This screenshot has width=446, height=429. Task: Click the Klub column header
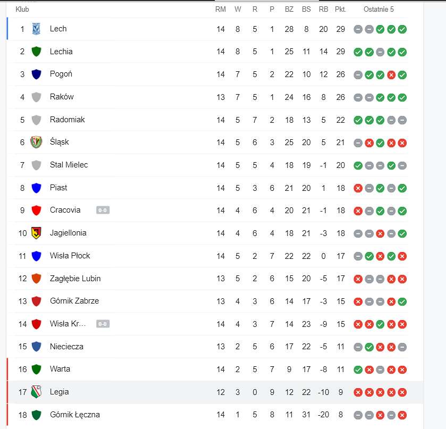coord(22,10)
